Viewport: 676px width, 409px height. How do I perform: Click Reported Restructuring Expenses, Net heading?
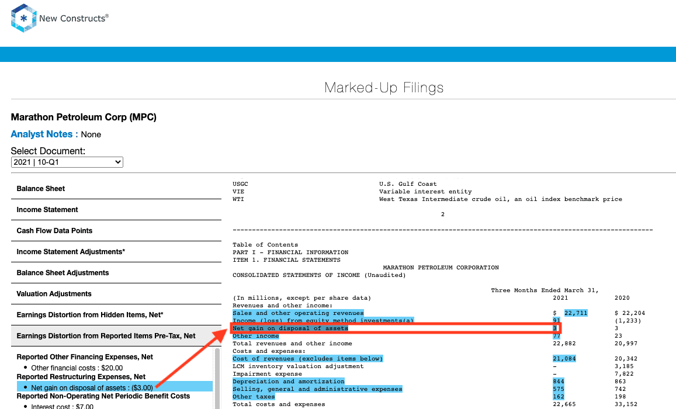click(x=81, y=377)
